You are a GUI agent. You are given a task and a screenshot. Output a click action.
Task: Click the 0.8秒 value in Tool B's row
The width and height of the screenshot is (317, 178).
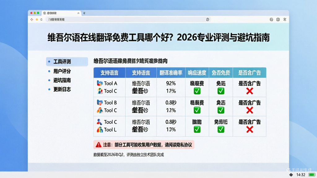(x=171, y=103)
